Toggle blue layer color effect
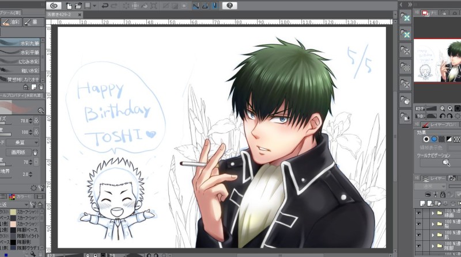The image size is (461, 257). click(434, 139)
